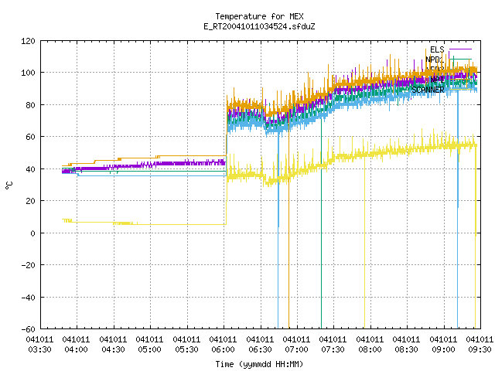Screen dimensions: 495x371
Task: Click the x-axis tick label 07:00
Action: coord(296,349)
